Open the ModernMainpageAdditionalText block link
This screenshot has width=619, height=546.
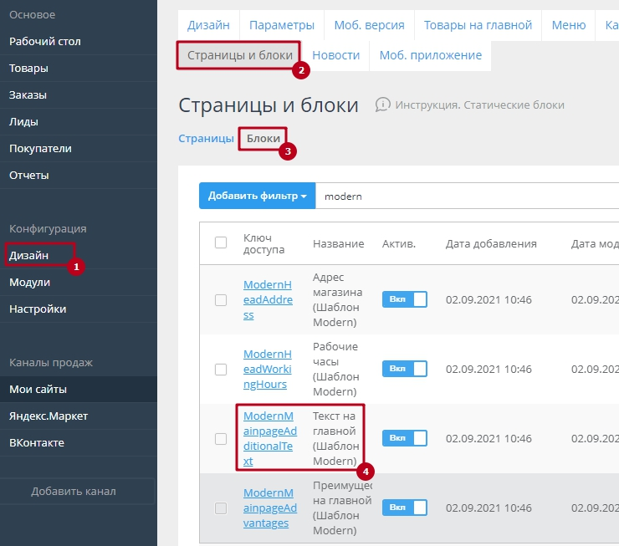[x=269, y=437]
